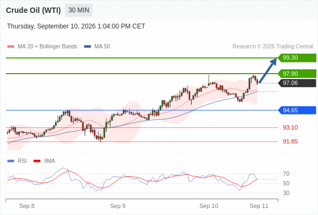Click the MA 20 + Bollinger Bands legend swatch
Image resolution: width=318 pixels, height=215 pixels.
[x=11, y=47]
